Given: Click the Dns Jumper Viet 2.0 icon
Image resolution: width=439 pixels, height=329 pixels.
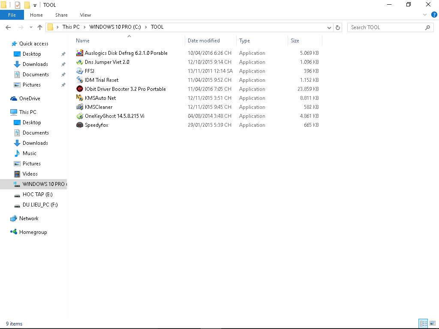Looking at the screenshot, I should coord(80,62).
